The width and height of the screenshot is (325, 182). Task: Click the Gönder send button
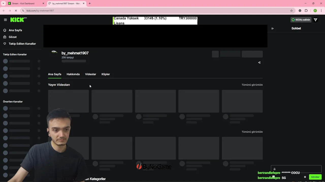coord(315,177)
